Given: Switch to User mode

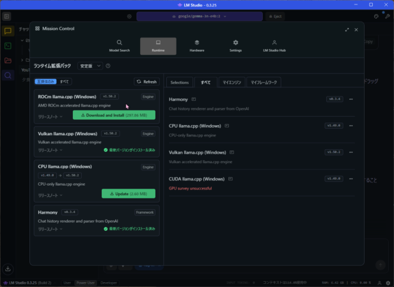Looking at the screenshot, I should pyautogui.click(x=67, y=283).
